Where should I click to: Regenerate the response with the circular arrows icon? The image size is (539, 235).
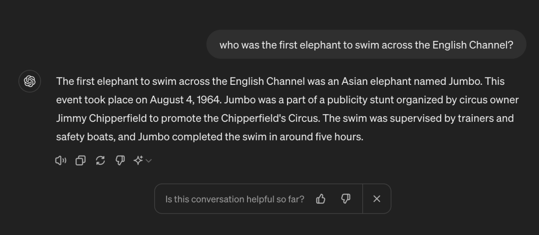(100, 160)
